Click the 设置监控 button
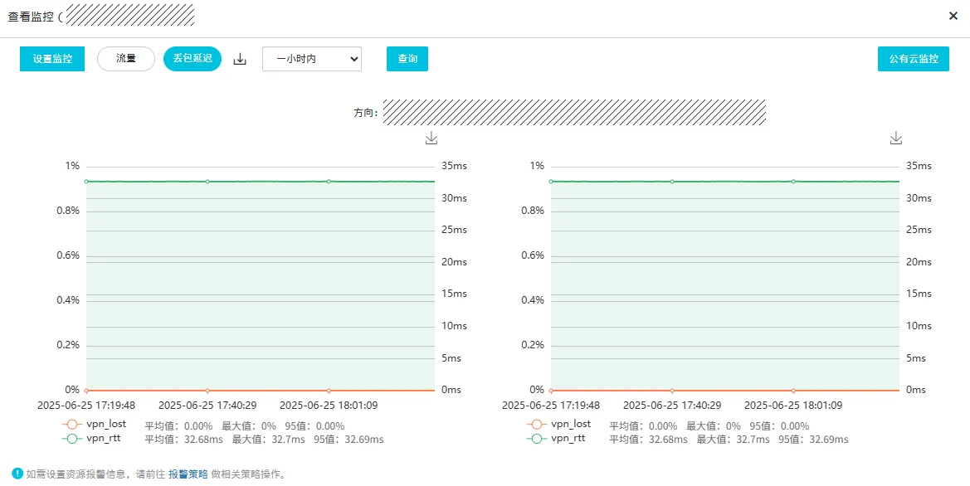The image size is (970, 486). point(52,59)
